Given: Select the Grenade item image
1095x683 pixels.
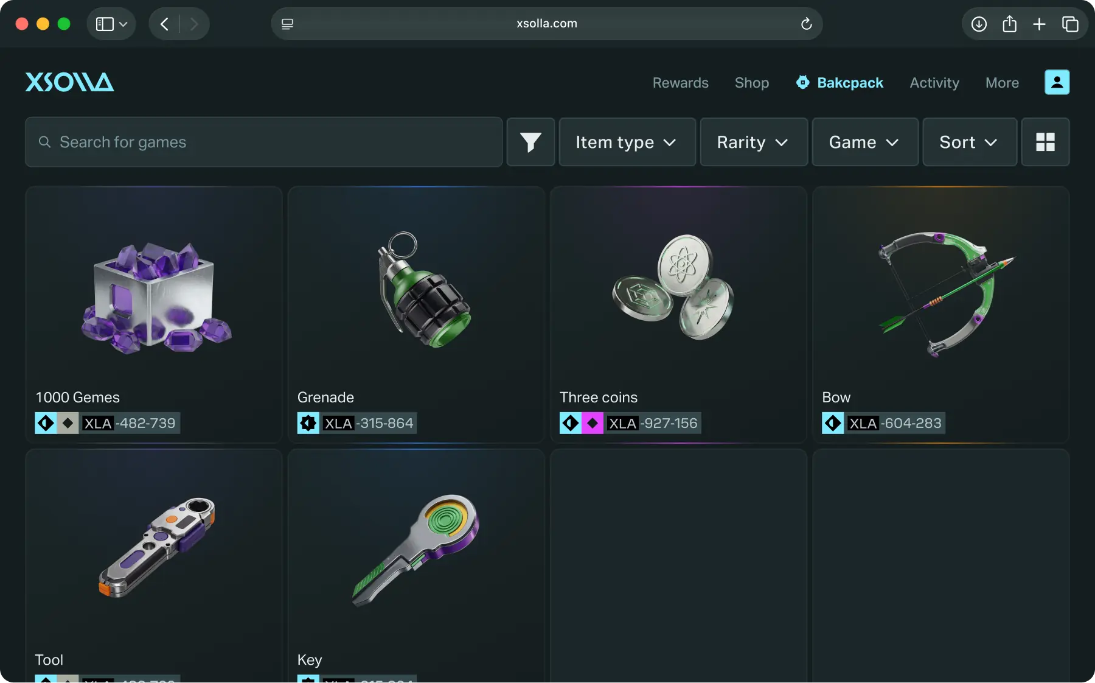Looking at the screenshot, I should 425,290.
